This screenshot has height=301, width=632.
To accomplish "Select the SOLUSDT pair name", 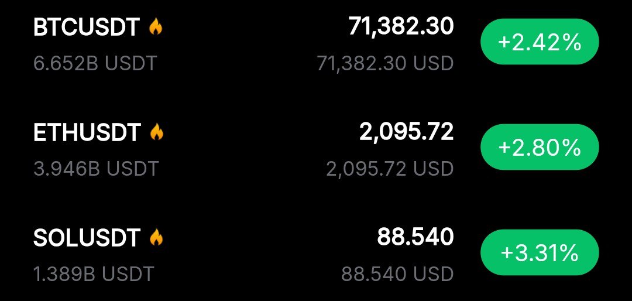I will [87, 238].
